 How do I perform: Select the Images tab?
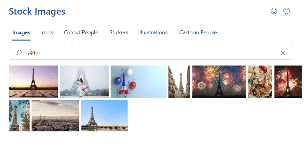pos(21,32)
